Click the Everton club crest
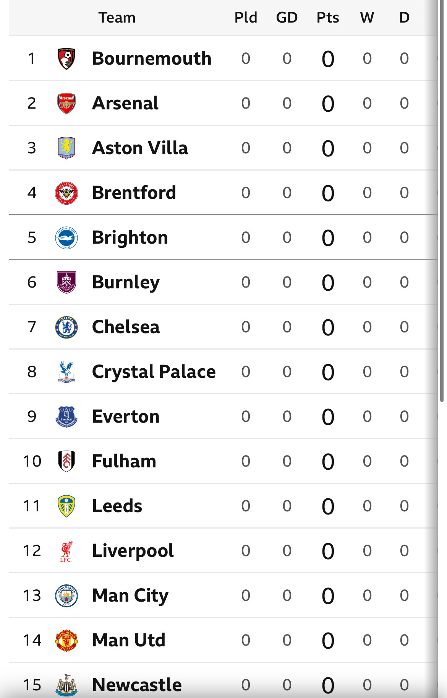 [66, 417]
